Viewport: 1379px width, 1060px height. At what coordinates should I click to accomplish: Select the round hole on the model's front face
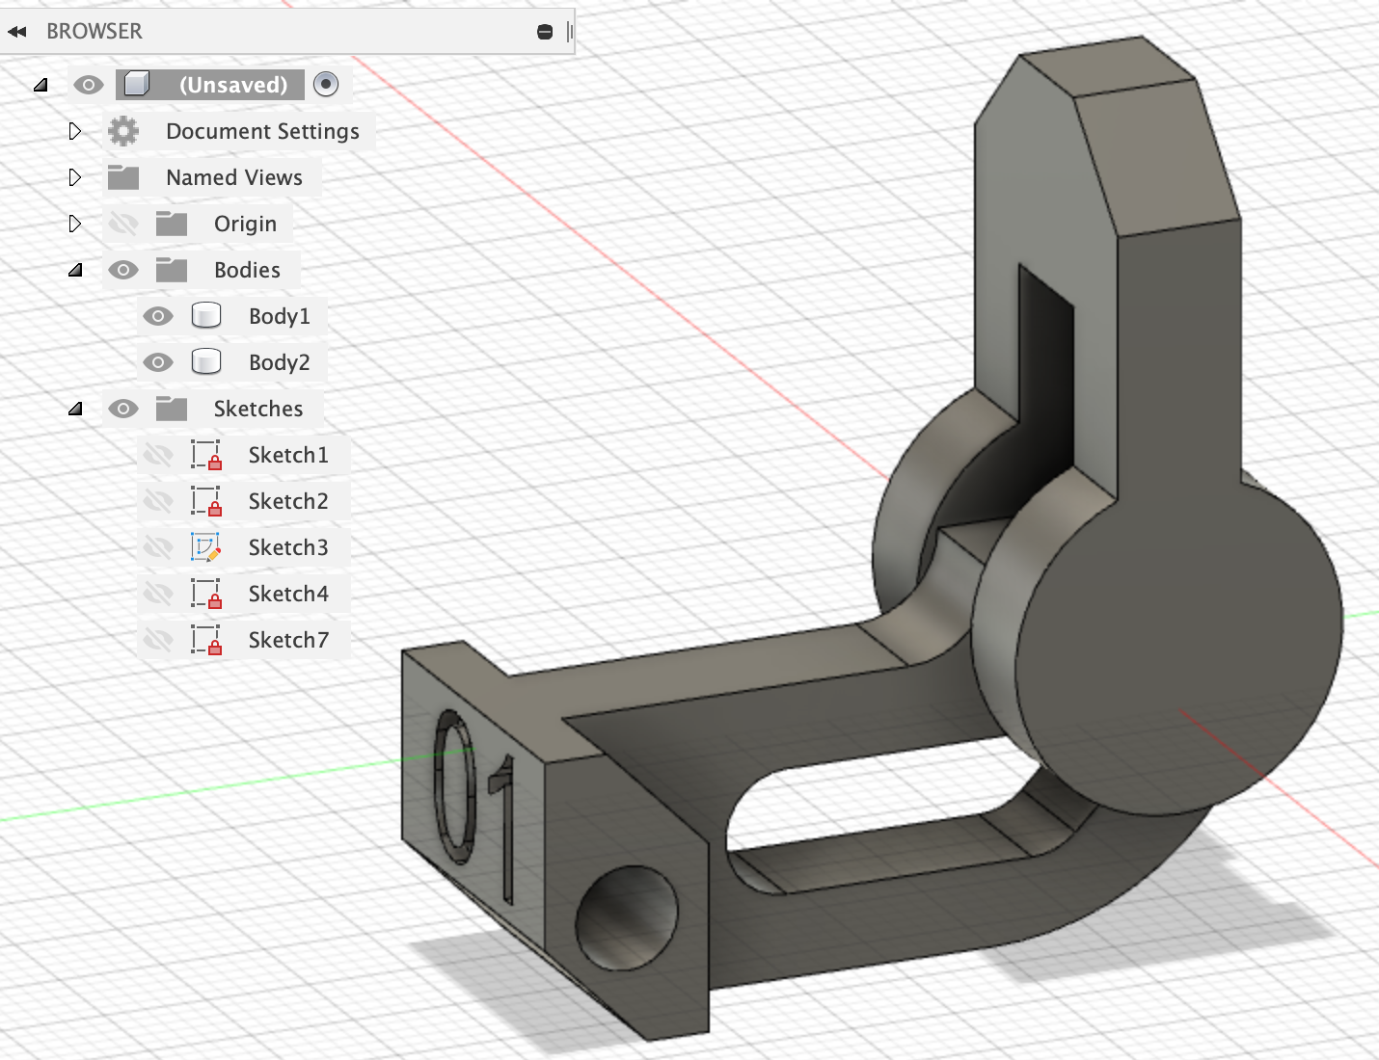(627, 918)
